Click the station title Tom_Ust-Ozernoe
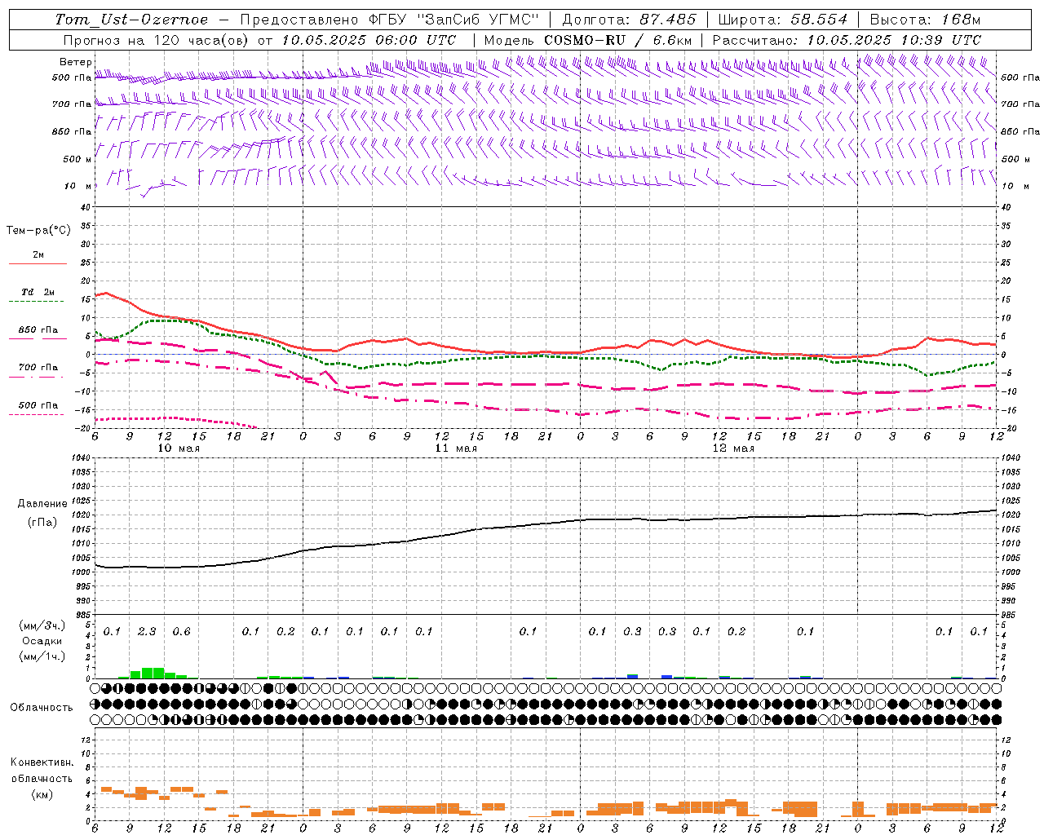The height and width of the screenshot is (835, 1044). point(132,20)
